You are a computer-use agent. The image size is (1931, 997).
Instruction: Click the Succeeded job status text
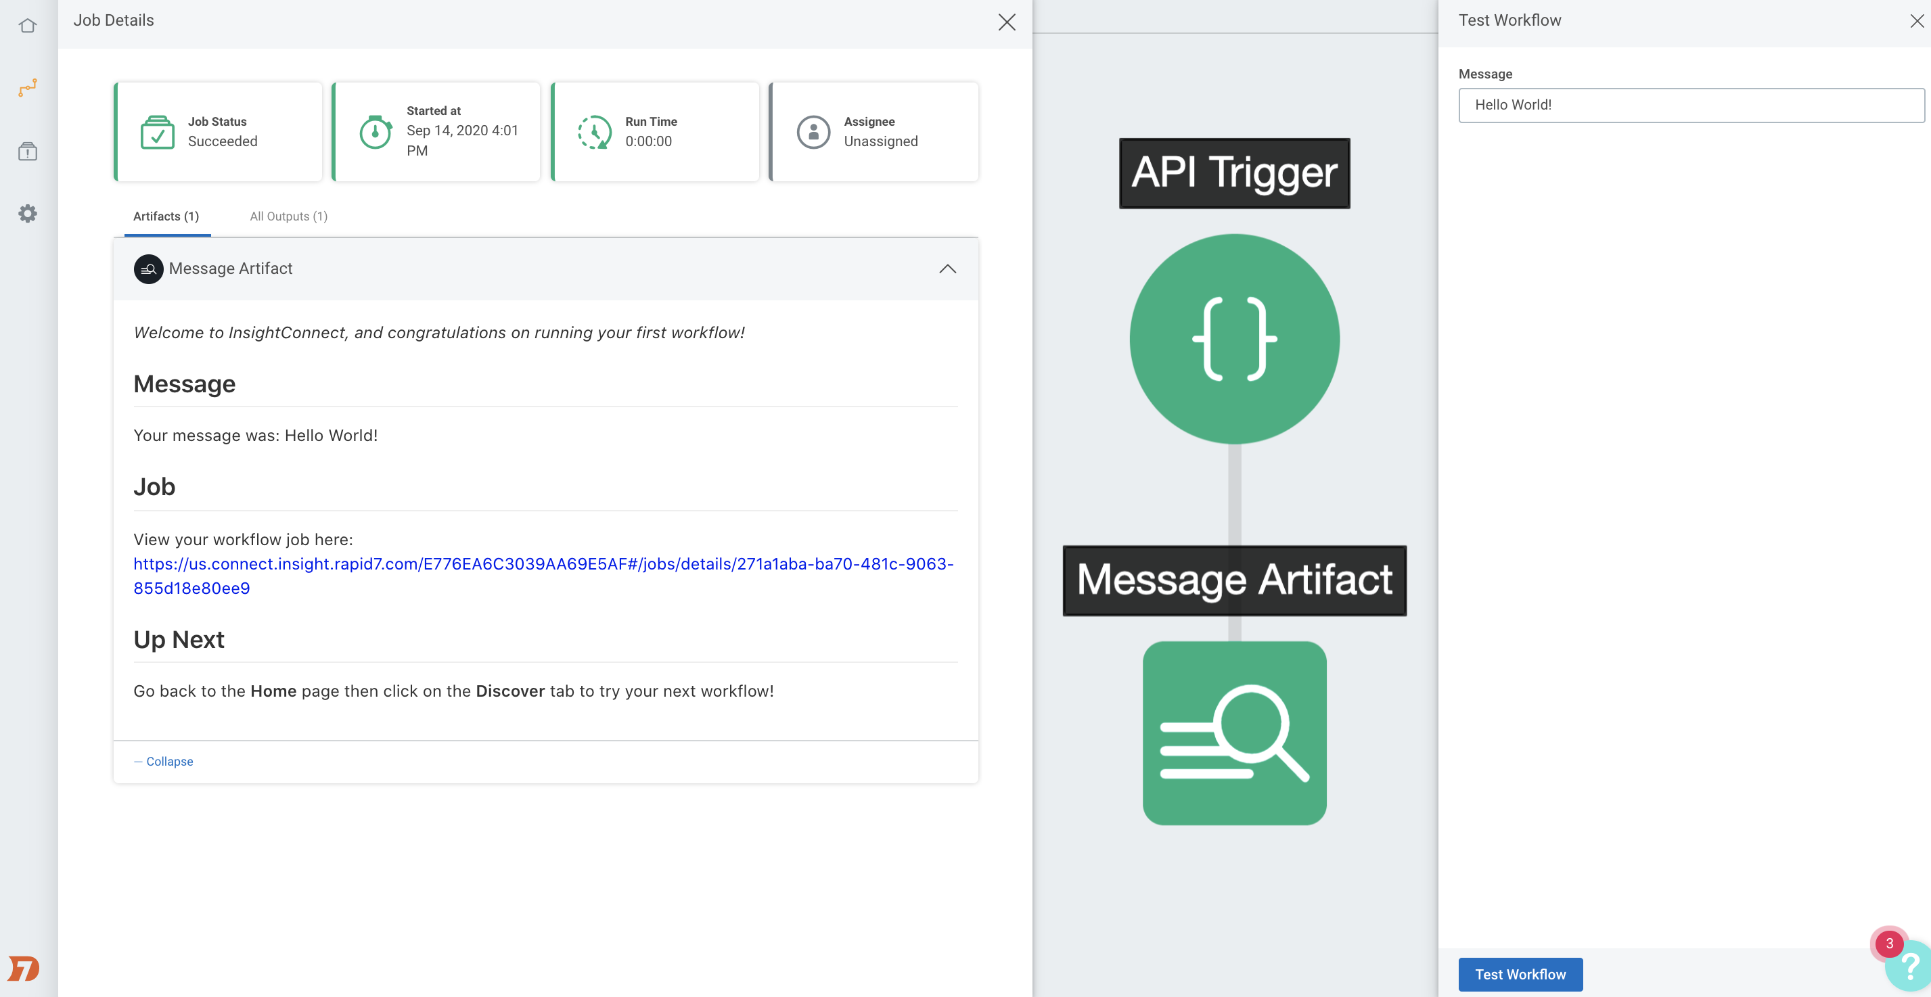[223, 141]
